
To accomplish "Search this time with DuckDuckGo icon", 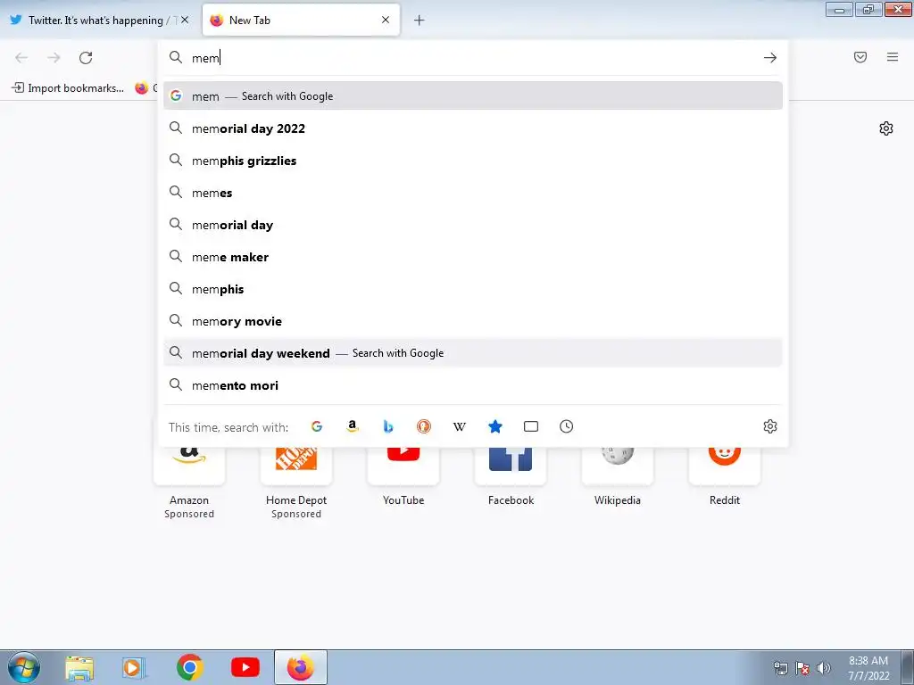I will click(x=424, y=426).
